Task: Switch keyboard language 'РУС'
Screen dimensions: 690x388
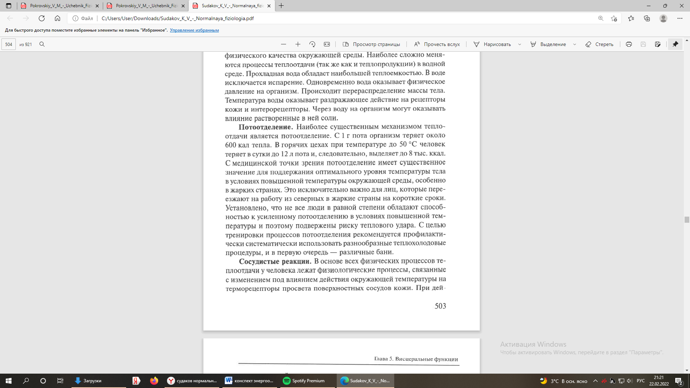Action: coord(641,381)
